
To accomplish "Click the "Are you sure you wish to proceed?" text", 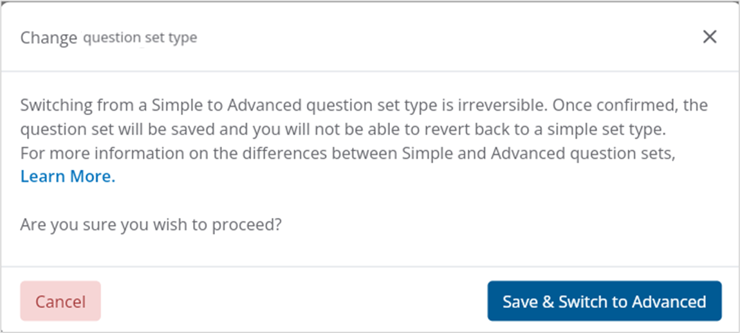I will tap(151, 225).
